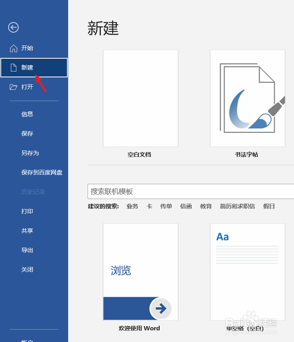Click the open folder icon beside 打开

(13, 87)
